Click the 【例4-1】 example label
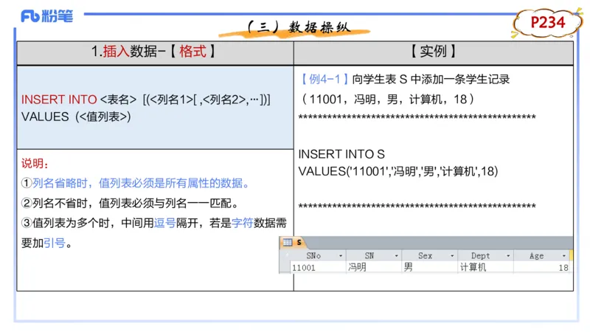Image resolution: width=590 pixels, height=332 pixels. [324, 80]
